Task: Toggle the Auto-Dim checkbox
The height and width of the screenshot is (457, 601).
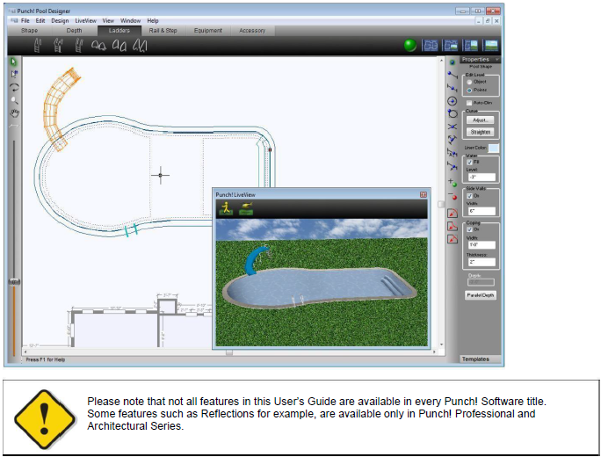Action: (469, 103)
